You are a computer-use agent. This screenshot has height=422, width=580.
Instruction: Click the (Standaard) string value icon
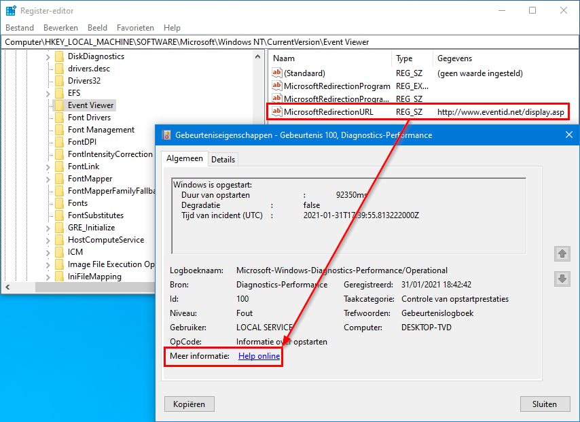coord(276,73)
